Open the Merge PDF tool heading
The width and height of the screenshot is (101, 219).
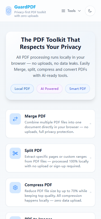pyautogui.click(x=35, y=116)
